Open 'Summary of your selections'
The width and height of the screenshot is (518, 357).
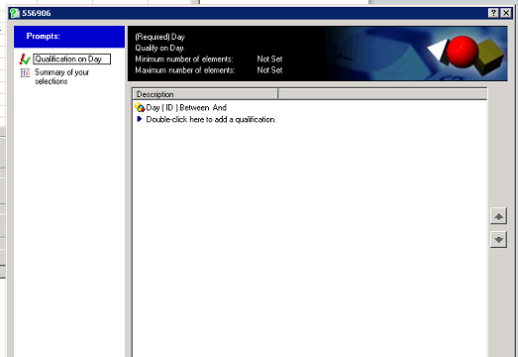(x=61, y=76)
